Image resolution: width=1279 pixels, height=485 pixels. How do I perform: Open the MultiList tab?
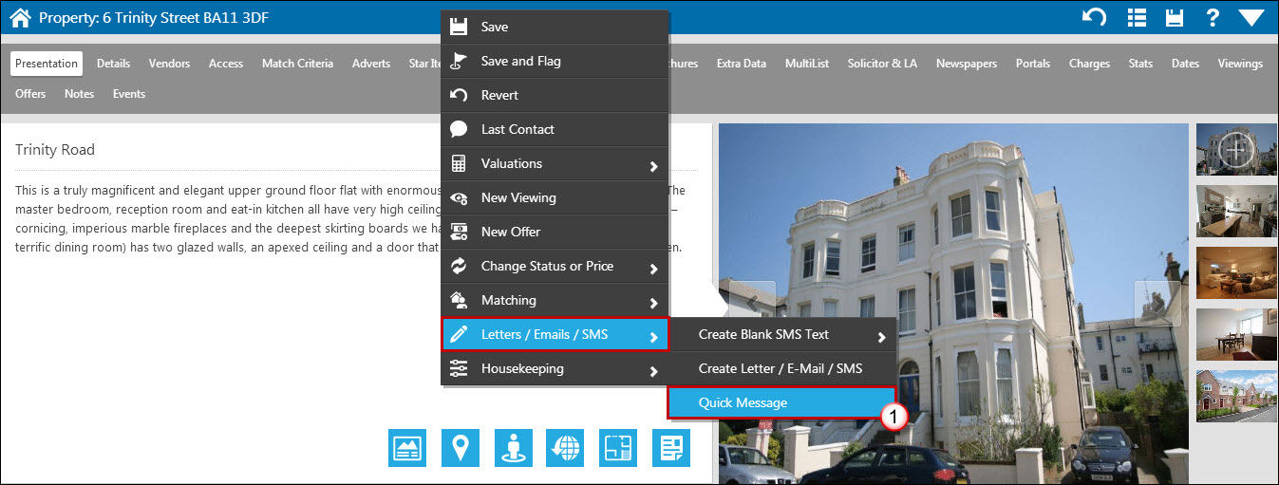[806, 64]
